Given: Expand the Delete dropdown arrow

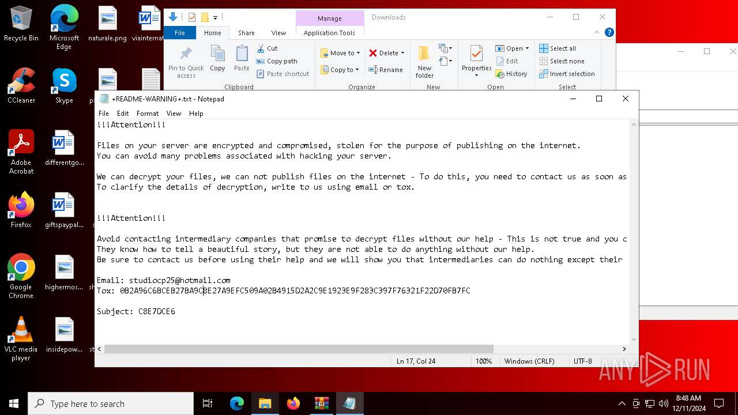Looking at the screenshot, I should [402, 53].
